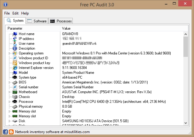Image resolution: width=194 pixels, height=137 pixels.
Task: Select the Description info icon
Action: tap(15, 48)
